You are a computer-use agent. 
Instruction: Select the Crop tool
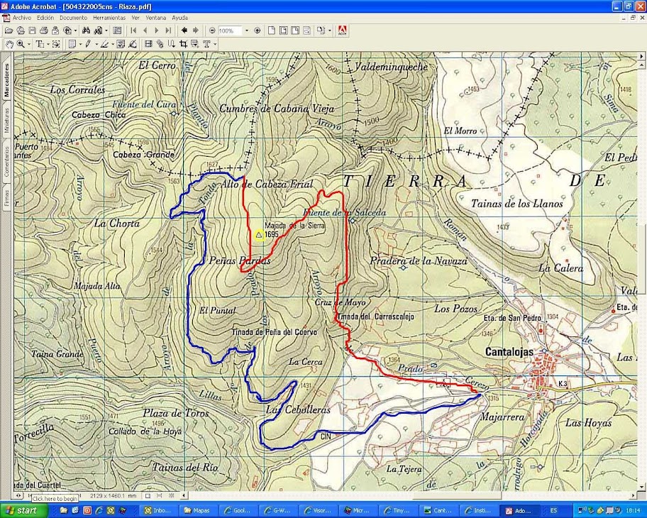coord(183,44)
